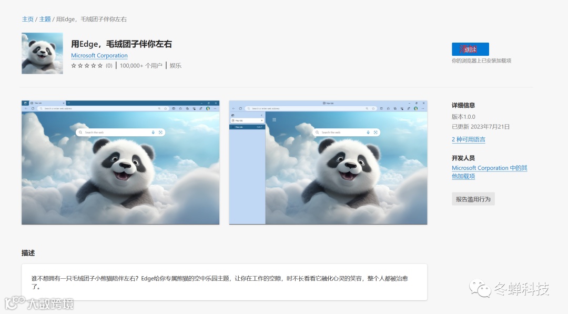This screenshot has width=568, height=314.
Task: Open Microsoft Corporation publisher link
Action: pyautogui.click(x=99, y=55)
